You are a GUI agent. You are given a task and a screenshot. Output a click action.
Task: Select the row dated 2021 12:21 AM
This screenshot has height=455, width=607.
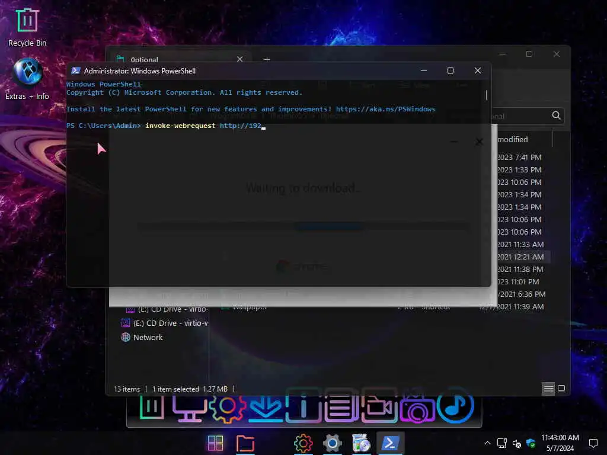[x=521, y=257]
